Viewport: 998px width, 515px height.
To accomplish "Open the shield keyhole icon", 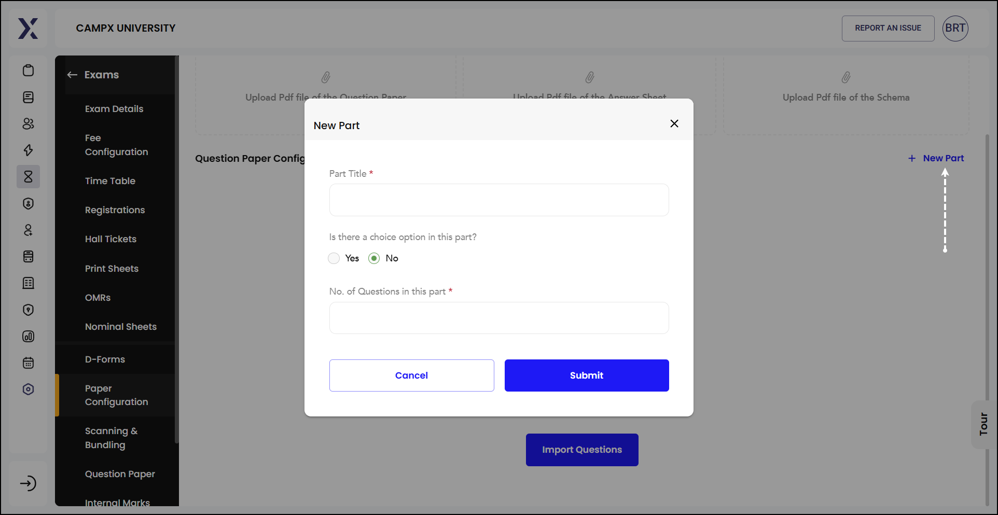I will click(x=29, y=310).
